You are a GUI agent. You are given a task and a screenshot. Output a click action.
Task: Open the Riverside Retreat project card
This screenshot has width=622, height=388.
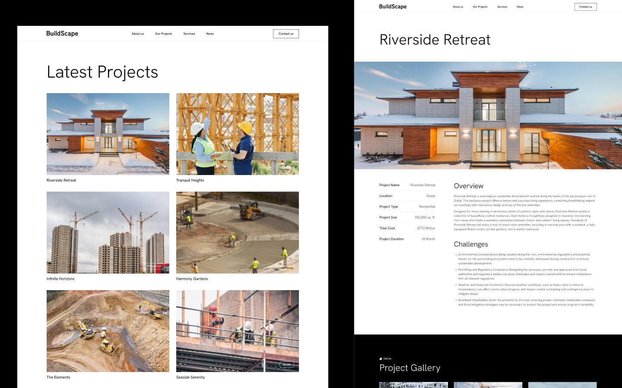click(108, 134)
